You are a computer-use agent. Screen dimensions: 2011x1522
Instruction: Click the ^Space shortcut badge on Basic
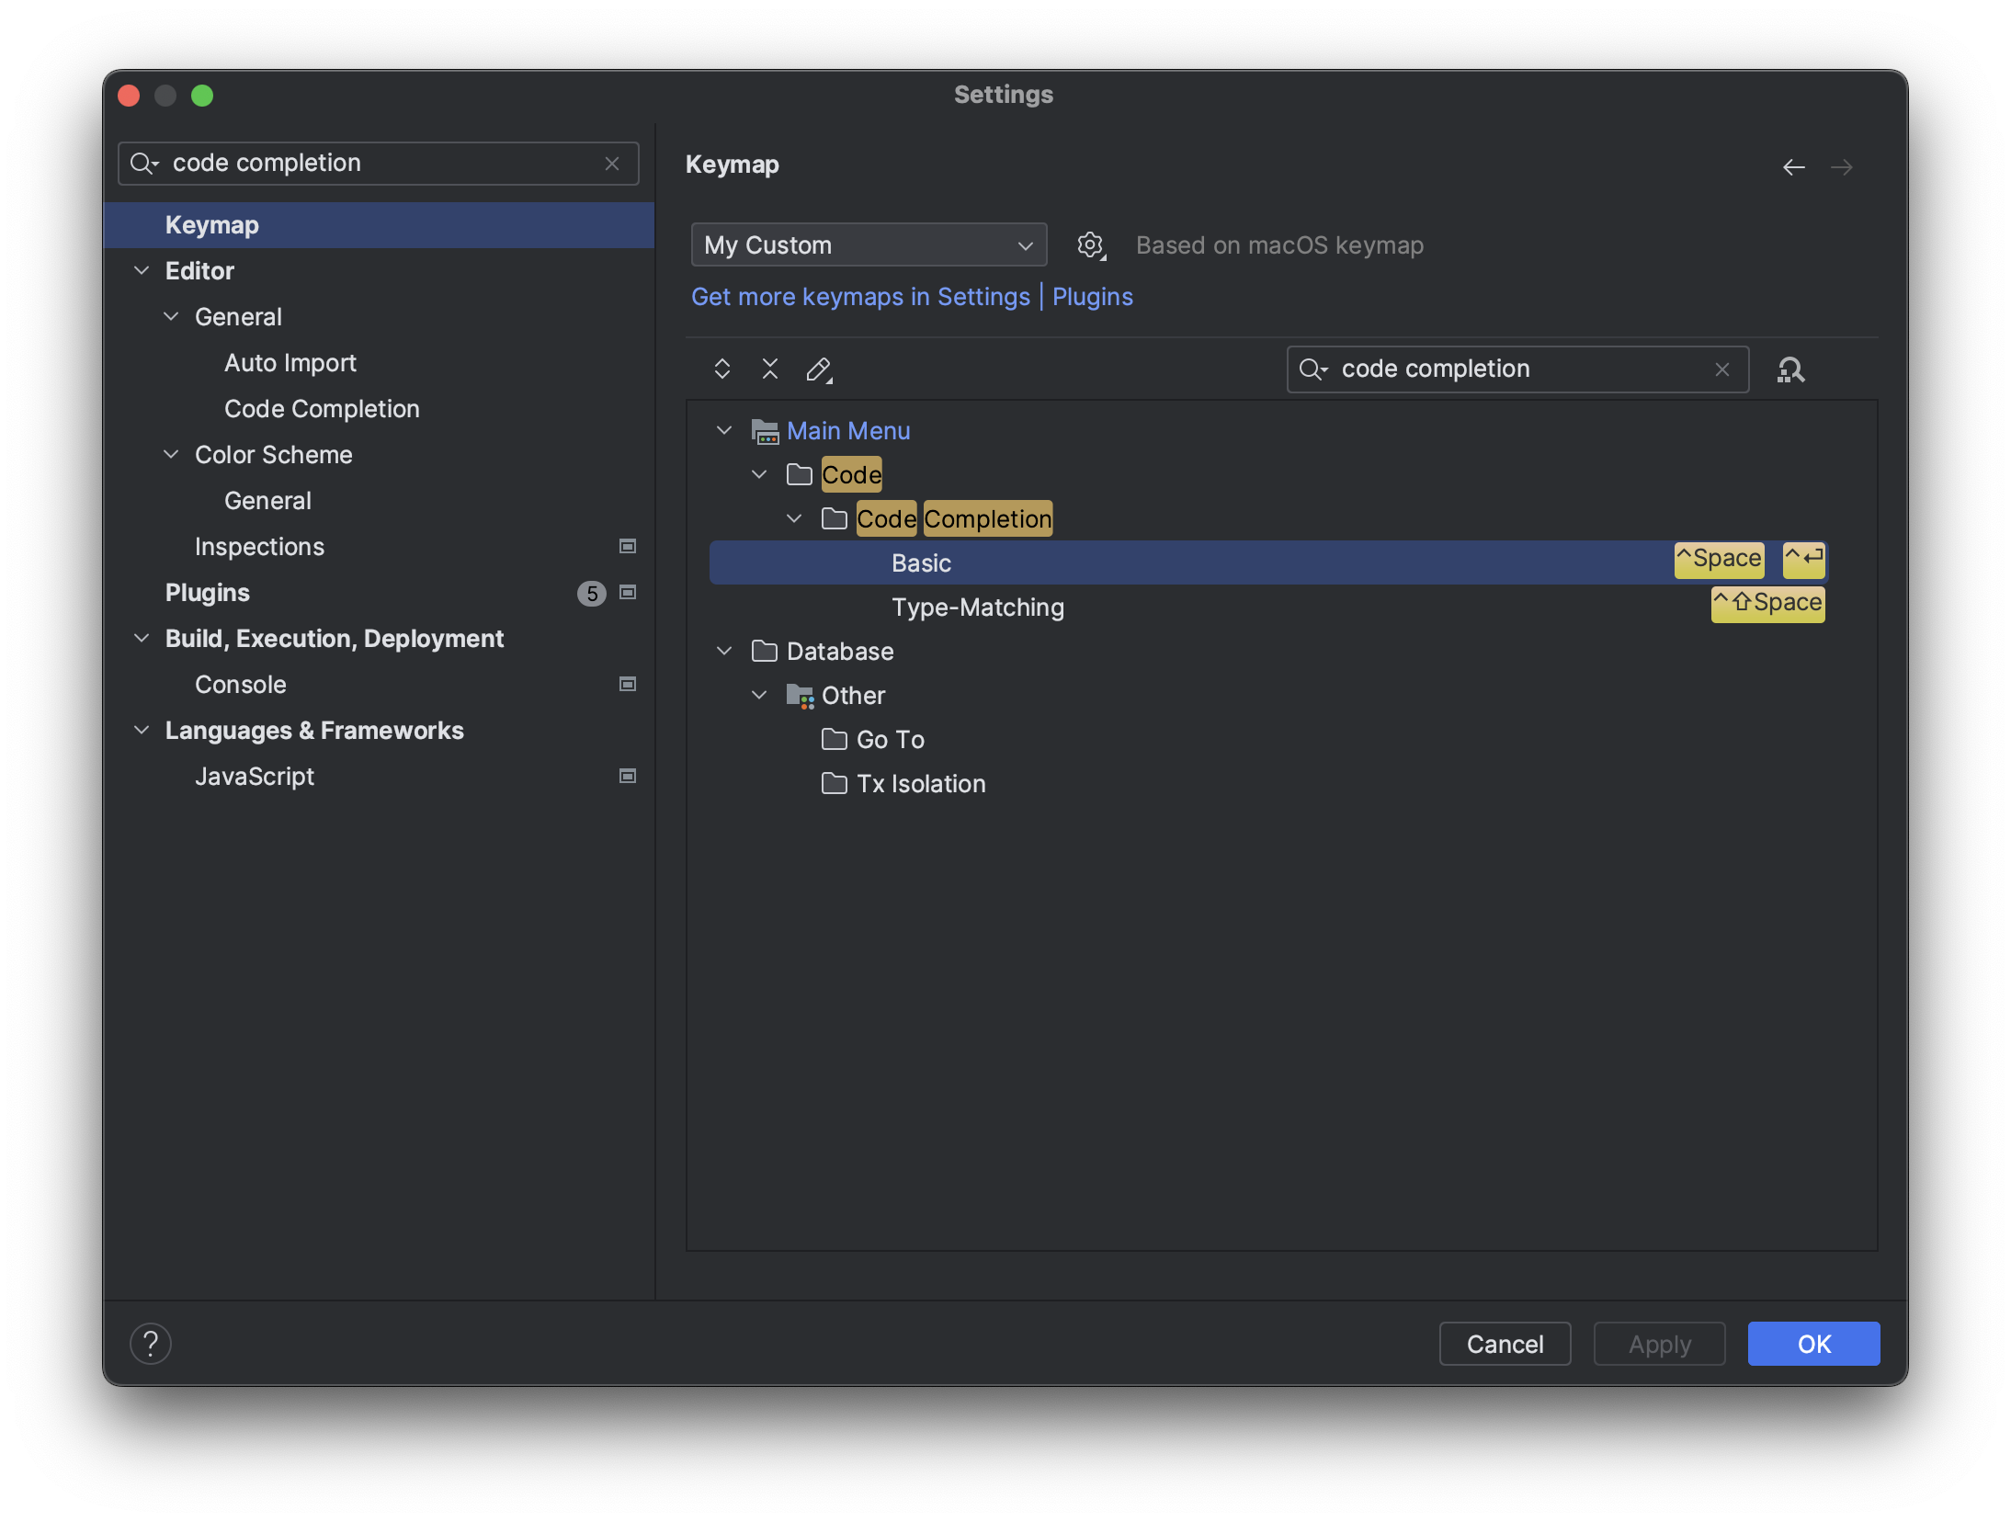click(x=1718, y=559)
